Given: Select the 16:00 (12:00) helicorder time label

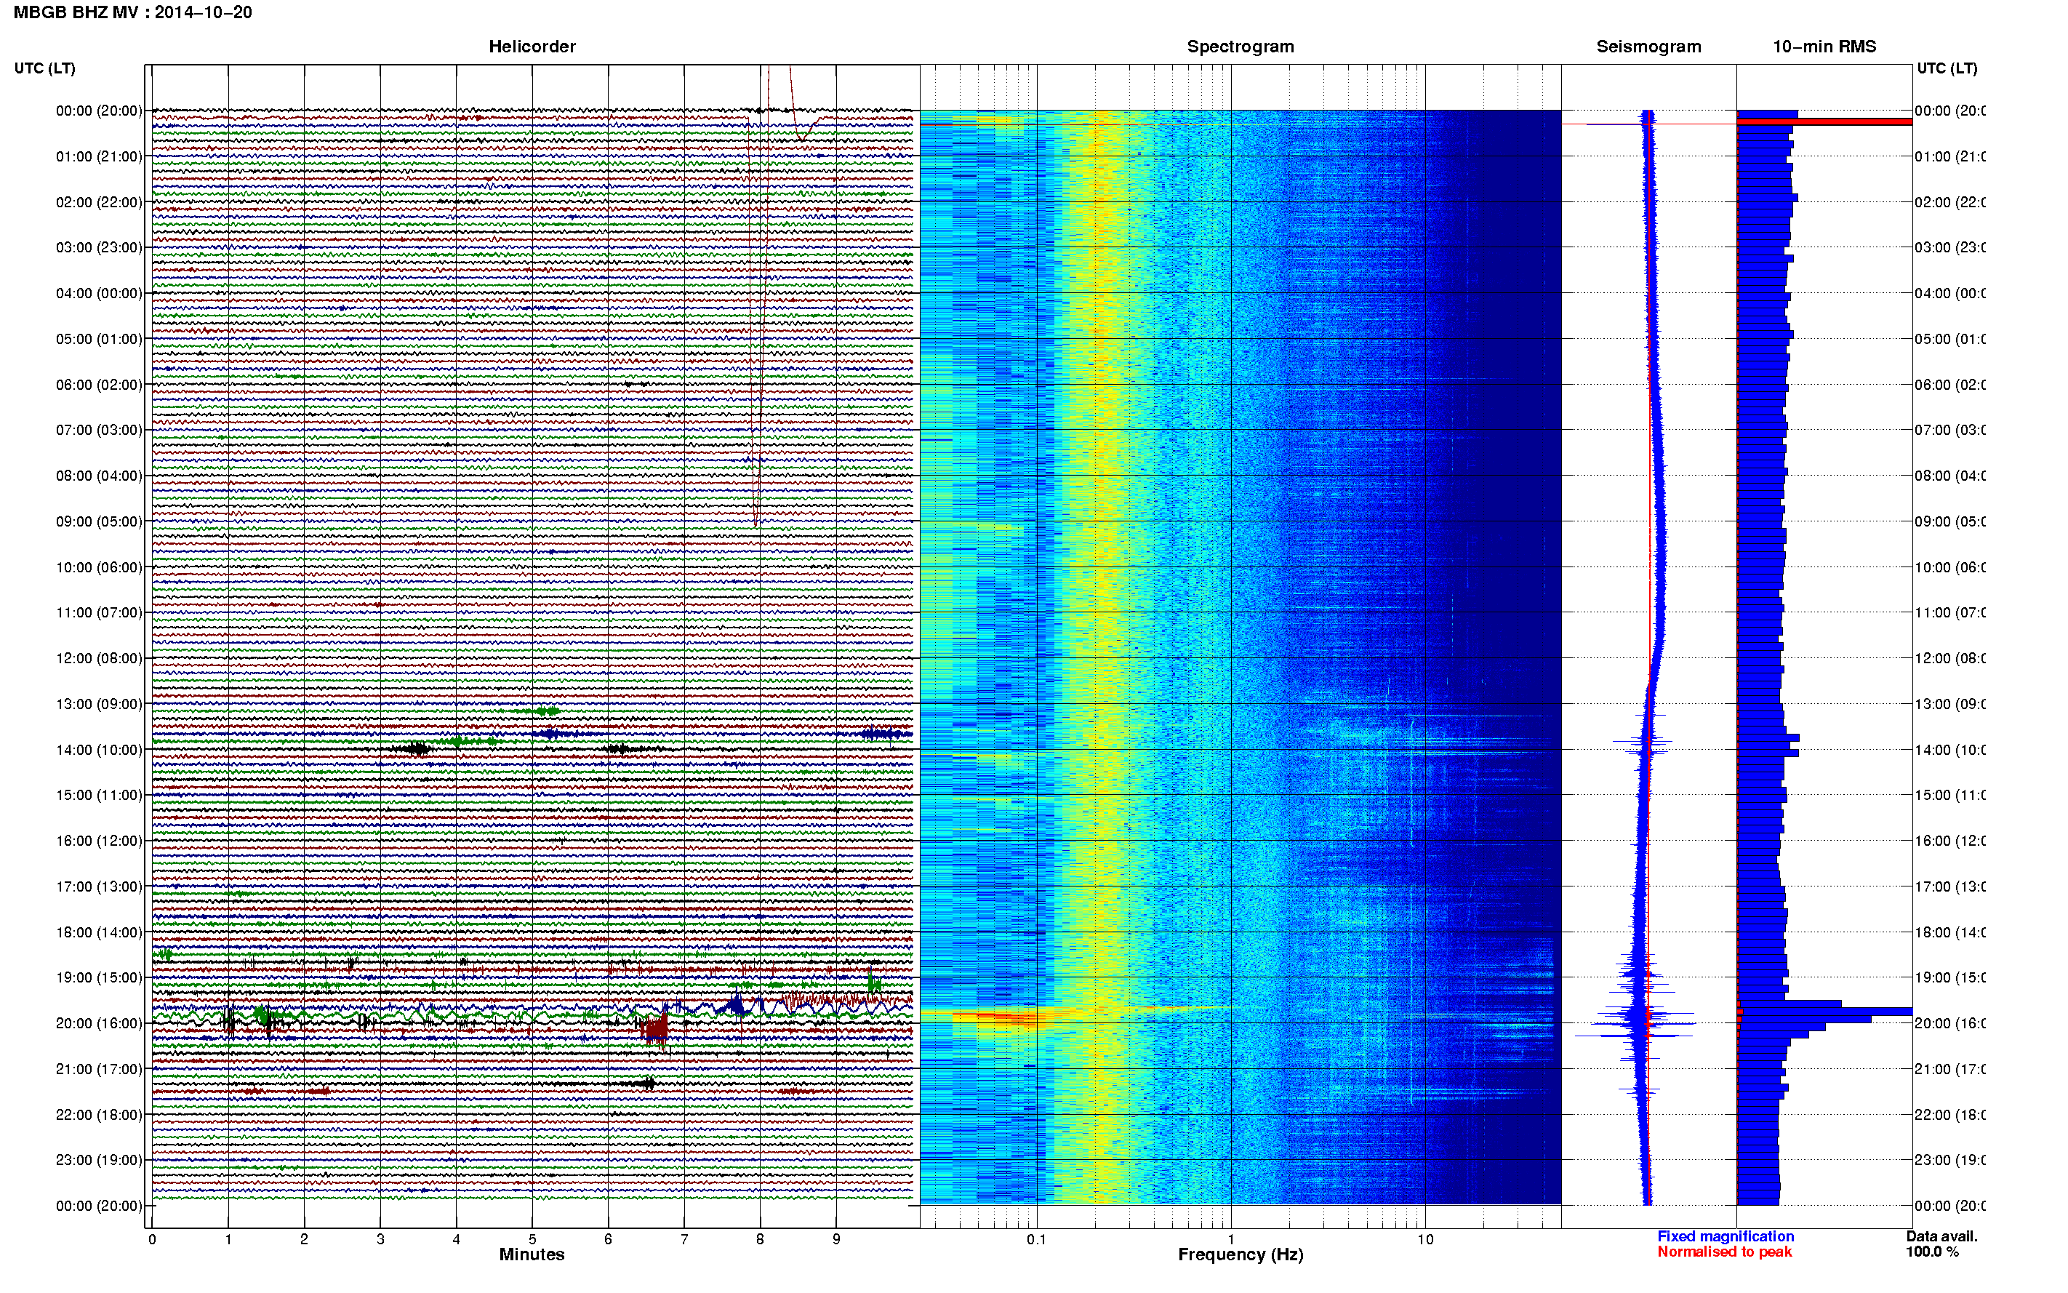Looking at the screenshot, I should pyautogui.click(x=99, y=841).
